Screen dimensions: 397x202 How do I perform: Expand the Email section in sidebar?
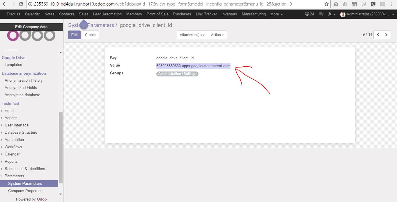click(9, 110)
